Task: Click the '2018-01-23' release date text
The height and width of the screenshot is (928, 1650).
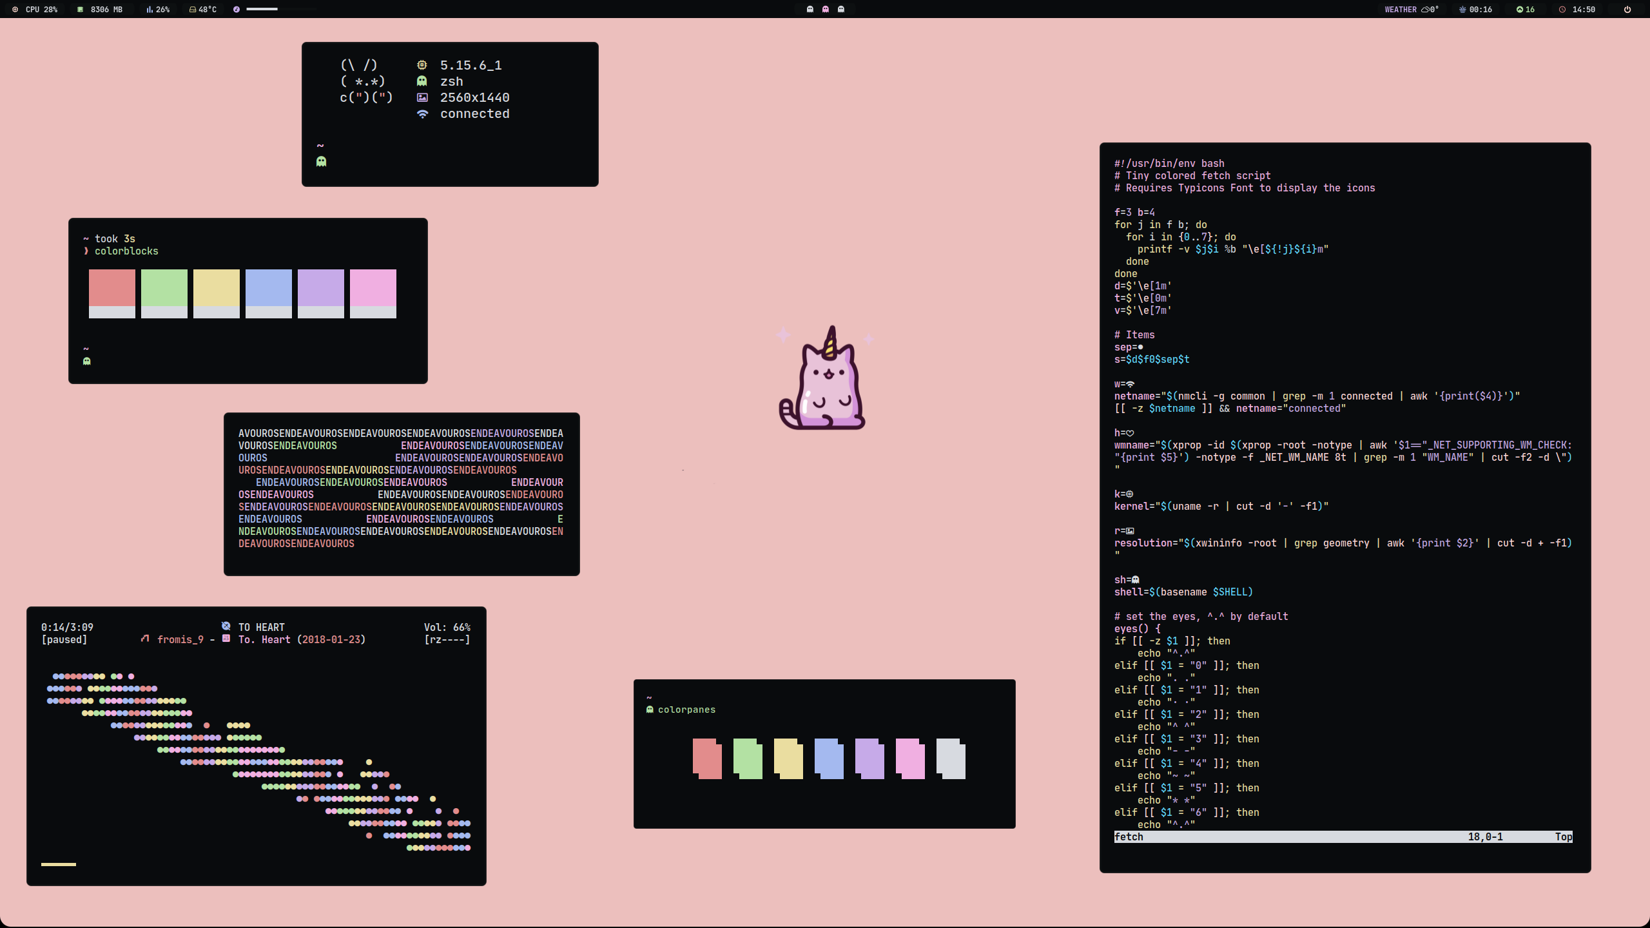Action: coord(331,639)
